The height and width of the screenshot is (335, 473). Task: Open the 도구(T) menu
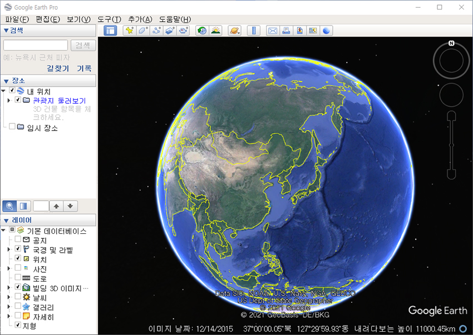(109, 19)
